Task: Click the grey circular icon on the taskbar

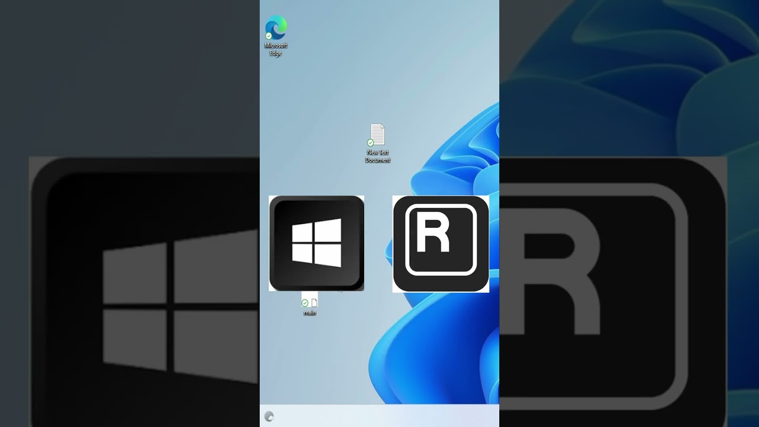Action: click(x=269, y=416)
